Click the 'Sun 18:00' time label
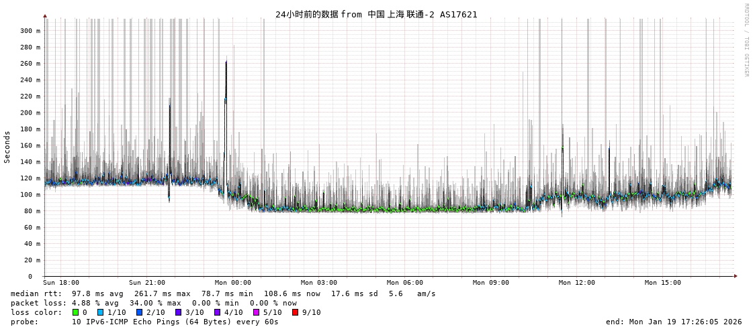 click(x=61, y=283)
